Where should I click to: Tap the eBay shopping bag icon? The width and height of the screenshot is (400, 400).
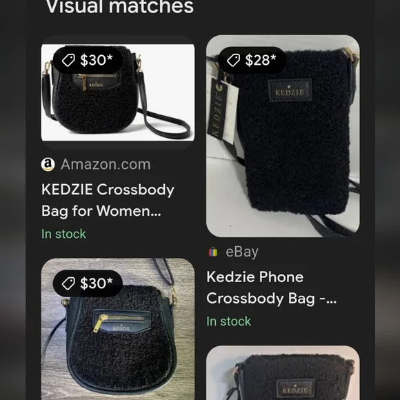click(213, 252)
